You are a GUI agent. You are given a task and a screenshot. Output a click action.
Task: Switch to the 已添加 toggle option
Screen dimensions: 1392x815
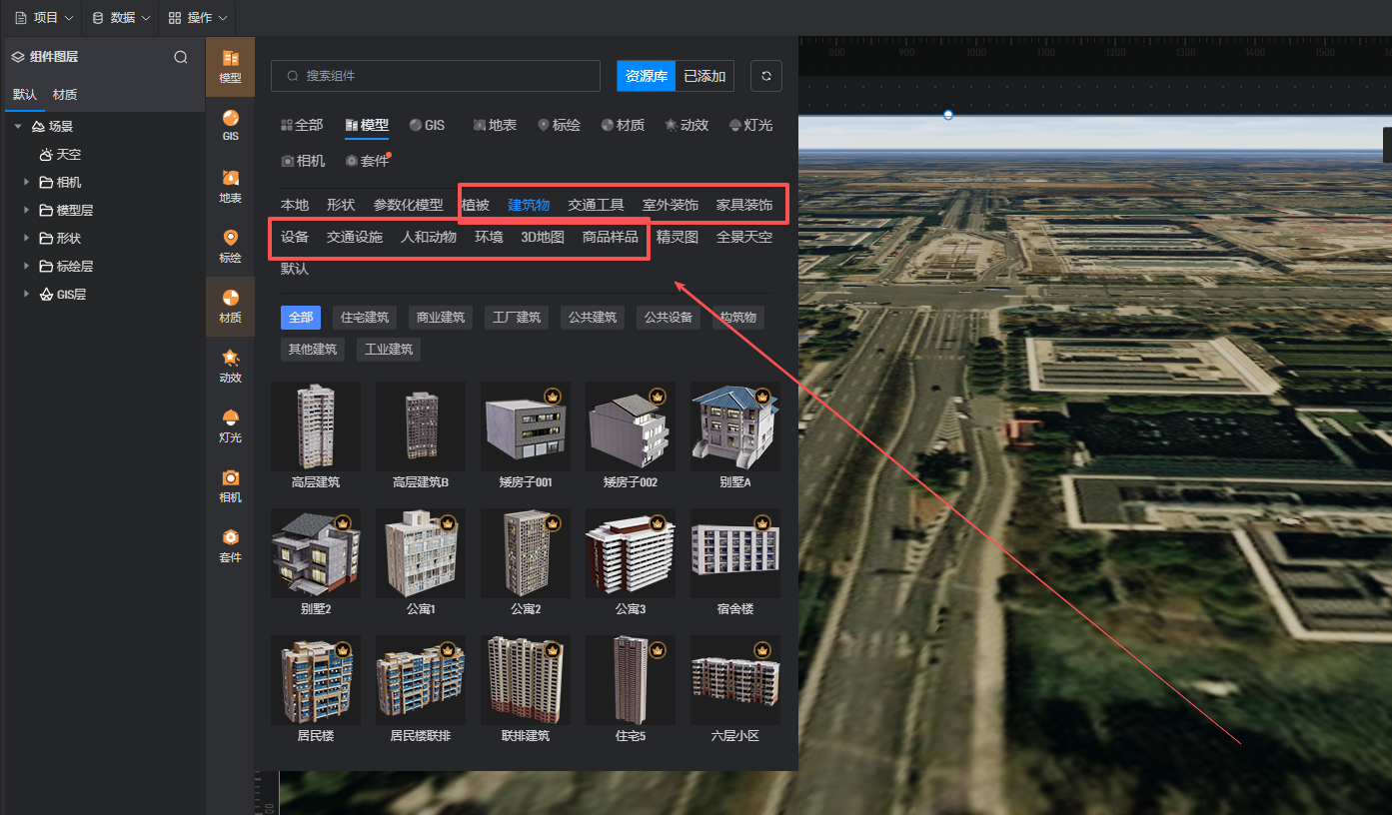tap(705, 76)
